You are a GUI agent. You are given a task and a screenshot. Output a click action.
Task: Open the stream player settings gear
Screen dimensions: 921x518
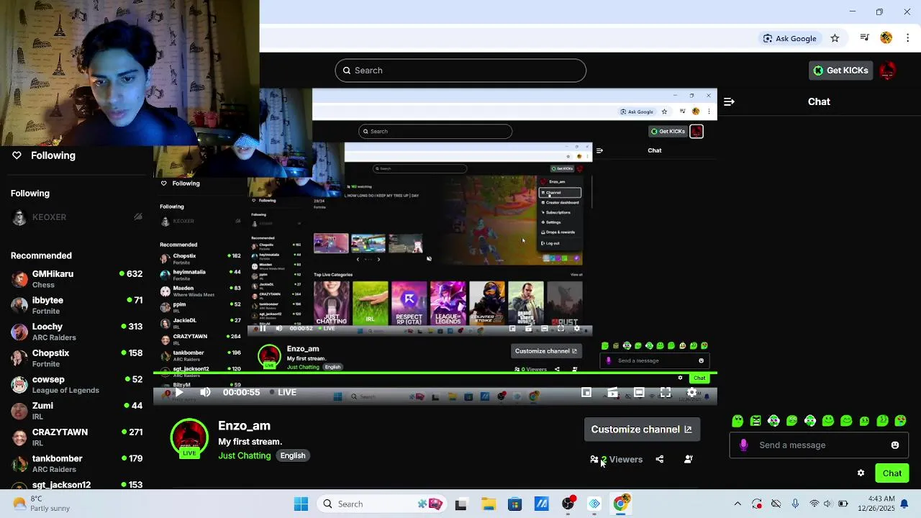[x=691, y=392]
